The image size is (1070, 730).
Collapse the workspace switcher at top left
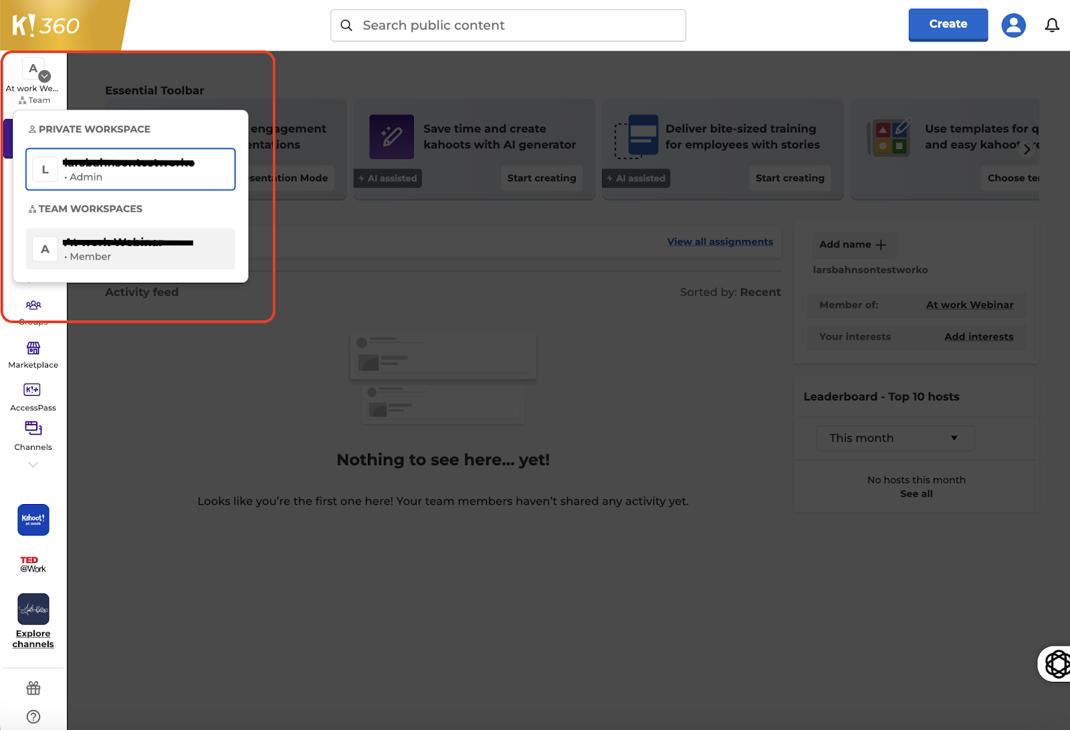[34, 82]
